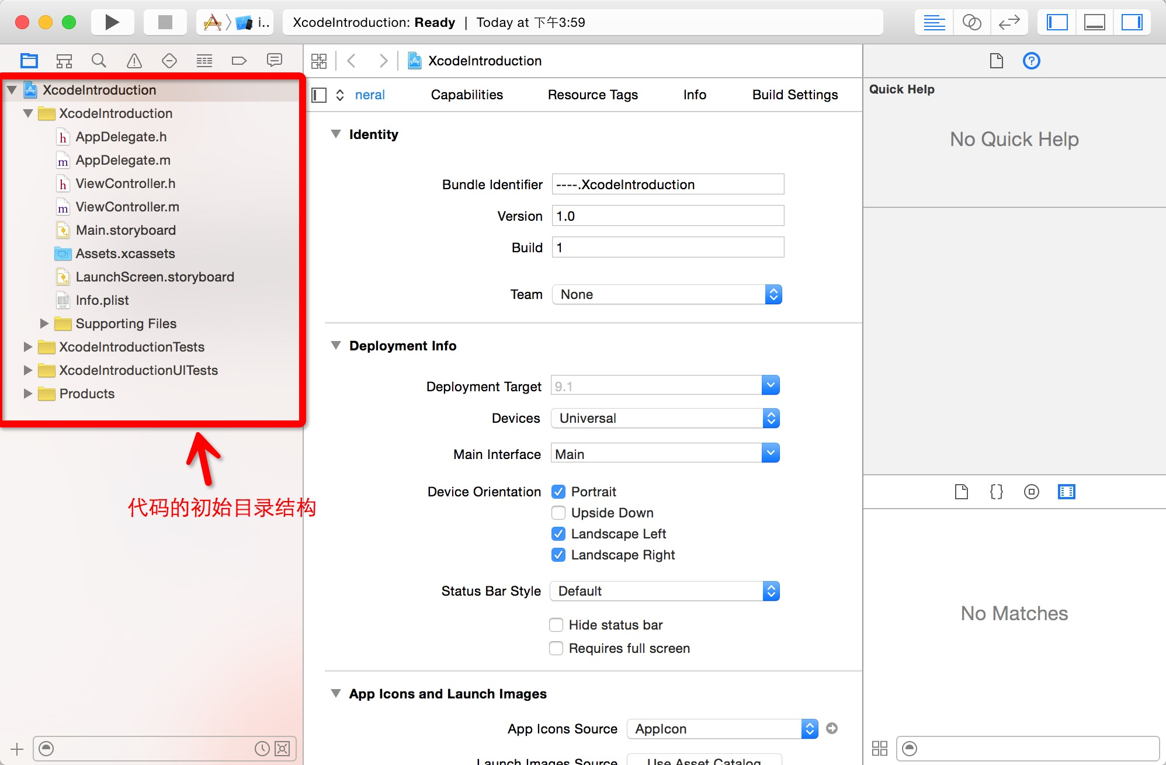Show the Quick Help inspector icon
Image resolution: width=1166 pixels, height=765 pixels.
tap(1031, 61)
